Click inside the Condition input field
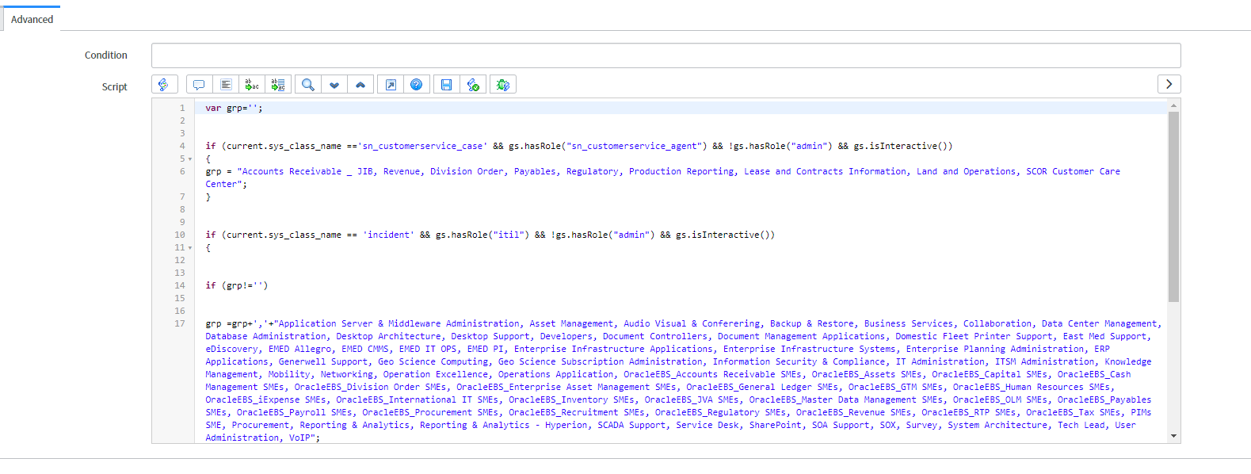1251x474 pixels. point(666,55)
